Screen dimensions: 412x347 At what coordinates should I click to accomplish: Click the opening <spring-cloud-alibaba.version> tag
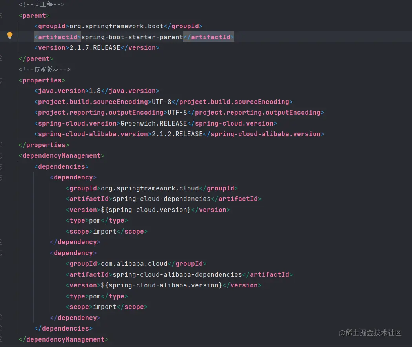[x=93, y=134]
